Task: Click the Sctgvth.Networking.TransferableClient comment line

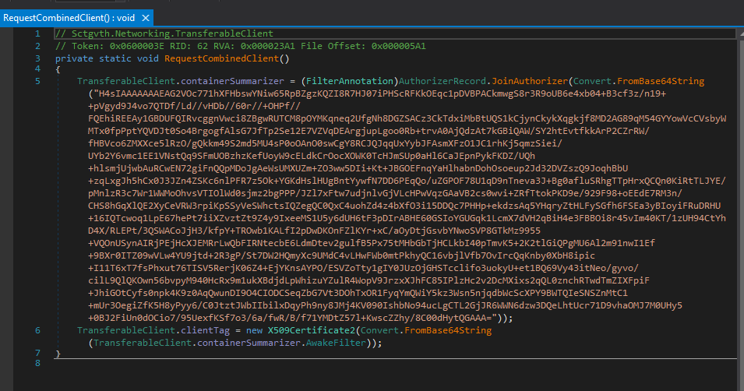Action: 164,33
